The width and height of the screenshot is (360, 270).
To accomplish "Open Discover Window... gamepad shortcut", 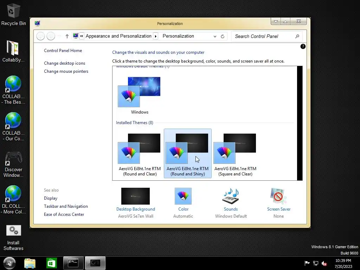I will click(x=13, y=164).
